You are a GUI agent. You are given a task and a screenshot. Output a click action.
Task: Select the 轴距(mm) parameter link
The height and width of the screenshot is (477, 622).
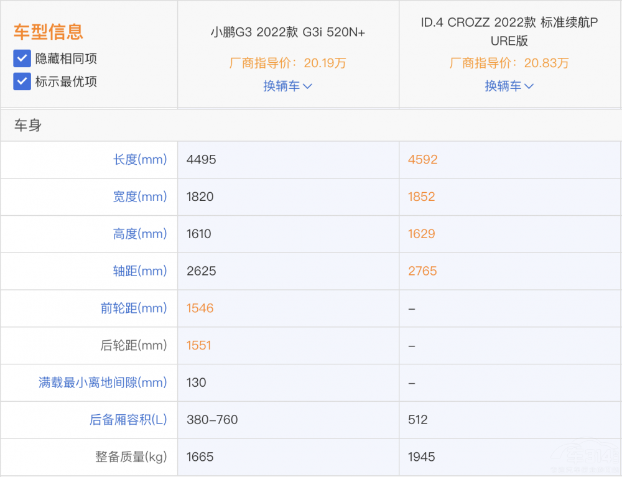click(140, 271)
